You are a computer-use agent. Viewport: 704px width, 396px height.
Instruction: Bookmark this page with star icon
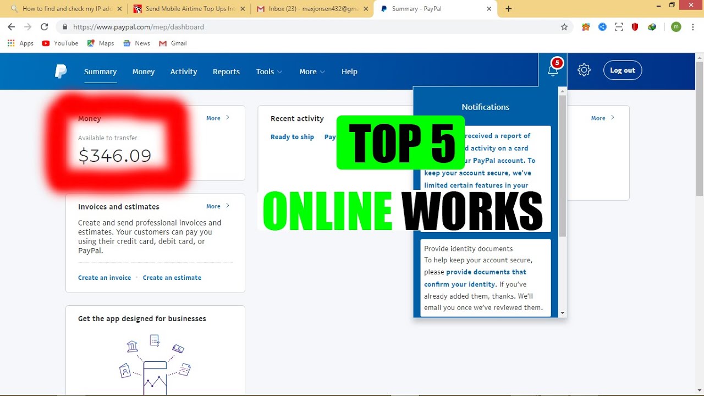[564, 27]
